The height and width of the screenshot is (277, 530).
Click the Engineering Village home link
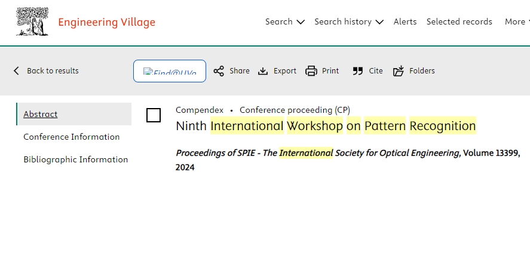point(106,23)
